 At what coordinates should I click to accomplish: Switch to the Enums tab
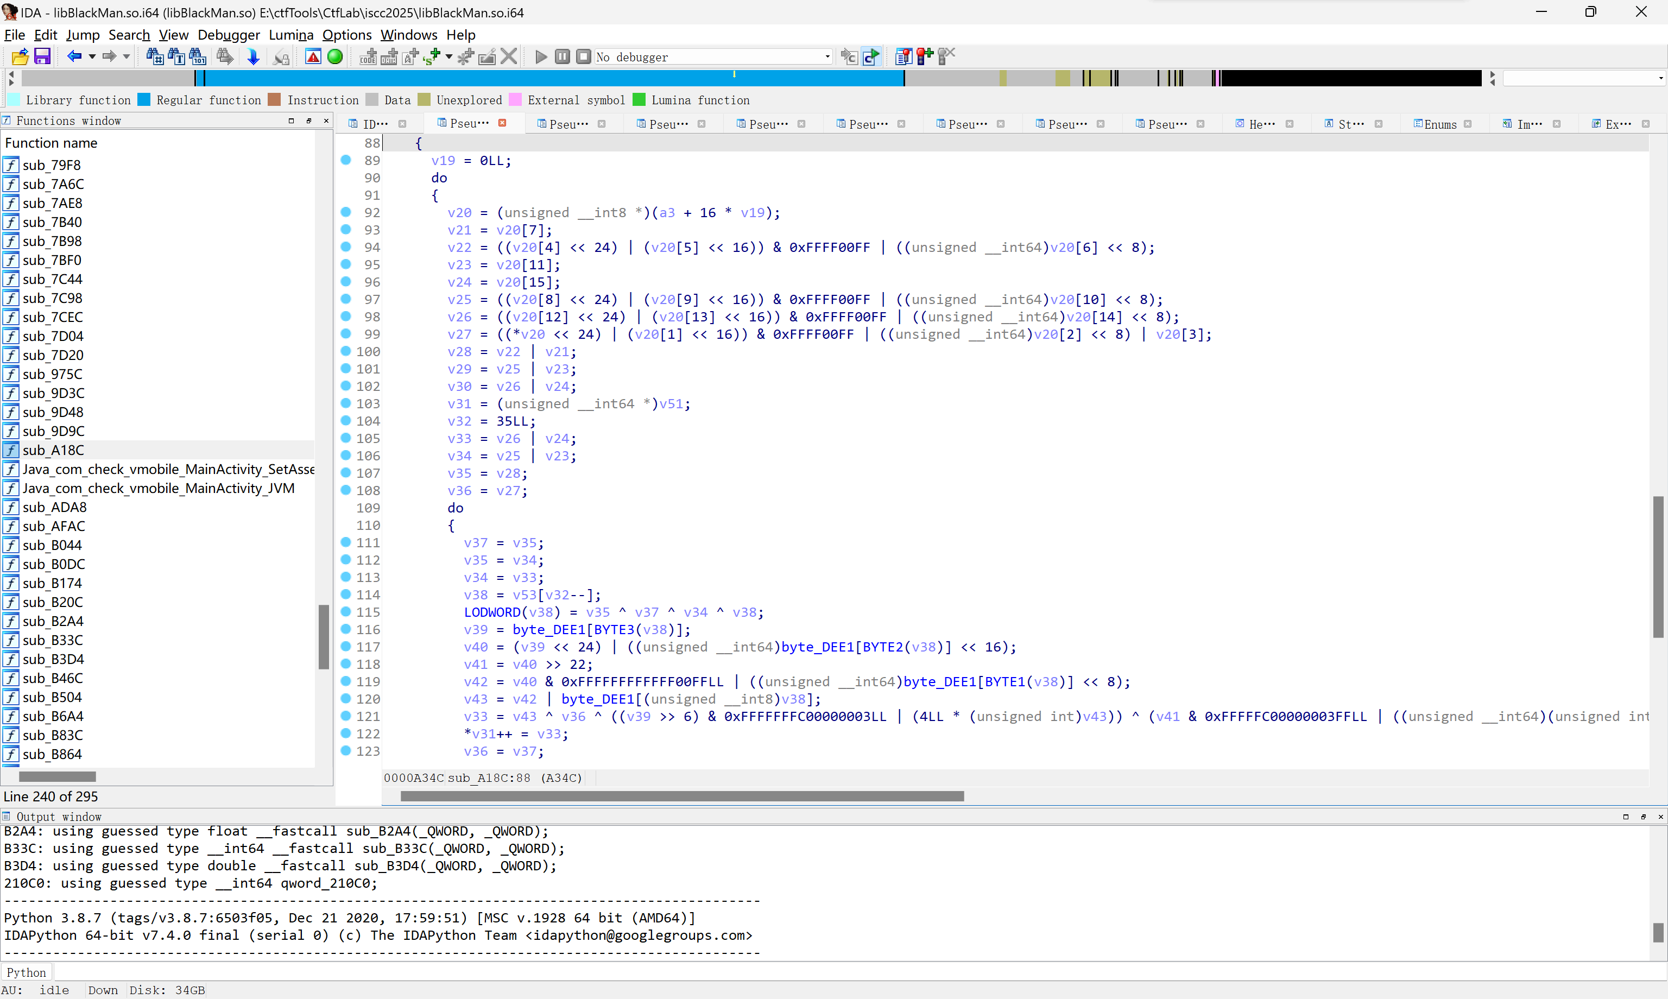pos(1439,124)
